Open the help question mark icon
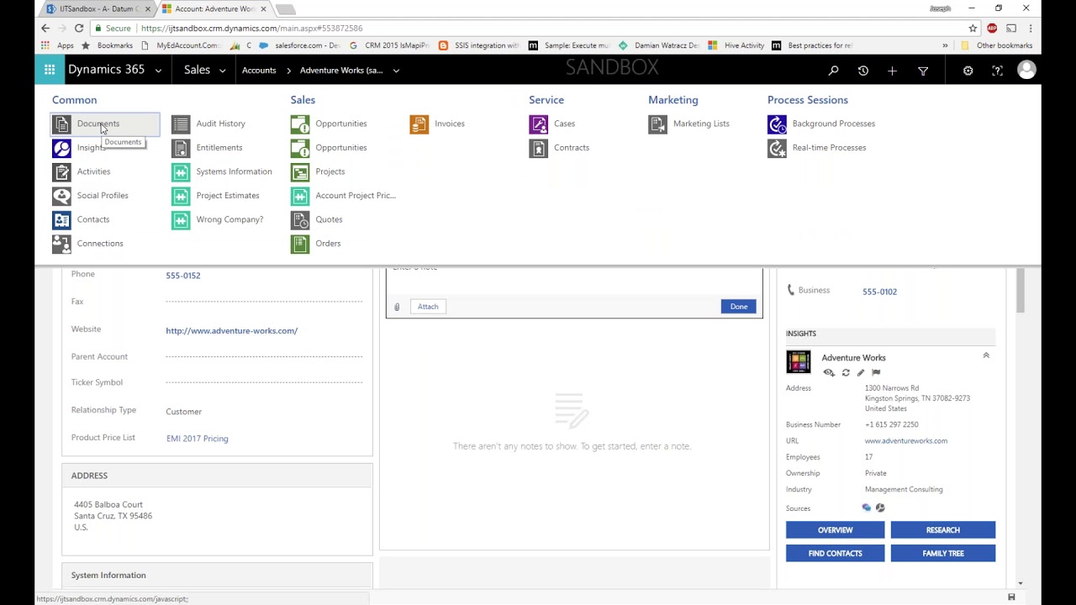 (997, 71)
